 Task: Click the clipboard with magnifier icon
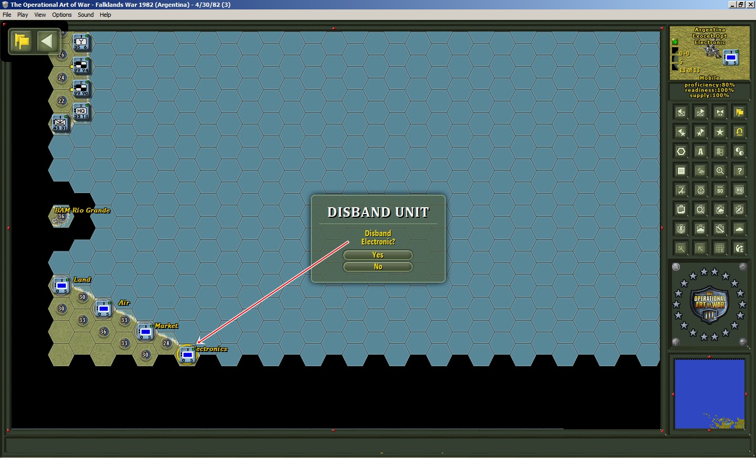[700, 209]
